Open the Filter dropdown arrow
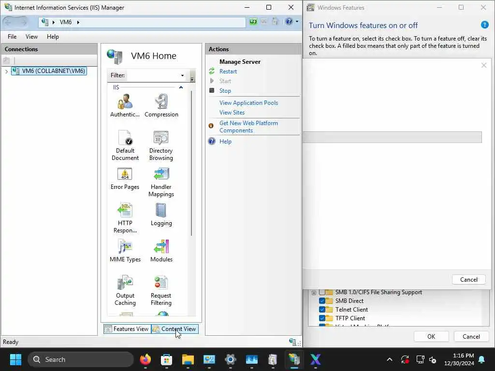The width and height of the screenshot is (495, 371). click(182, 75)
